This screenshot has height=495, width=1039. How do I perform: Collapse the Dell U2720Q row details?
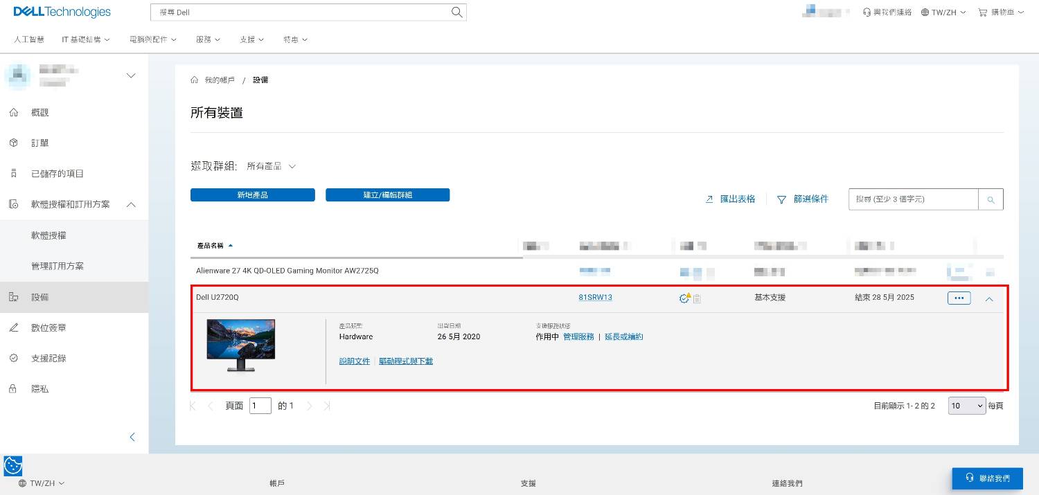coord(989,299)
